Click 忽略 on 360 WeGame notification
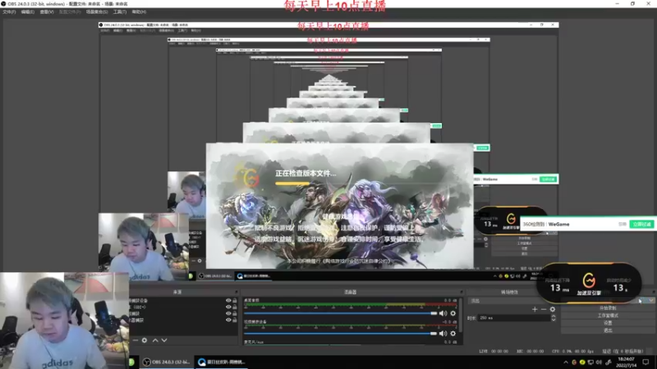The width and height of the screenshot is (657, 369). pyautogui.click(x=623, y=224)
